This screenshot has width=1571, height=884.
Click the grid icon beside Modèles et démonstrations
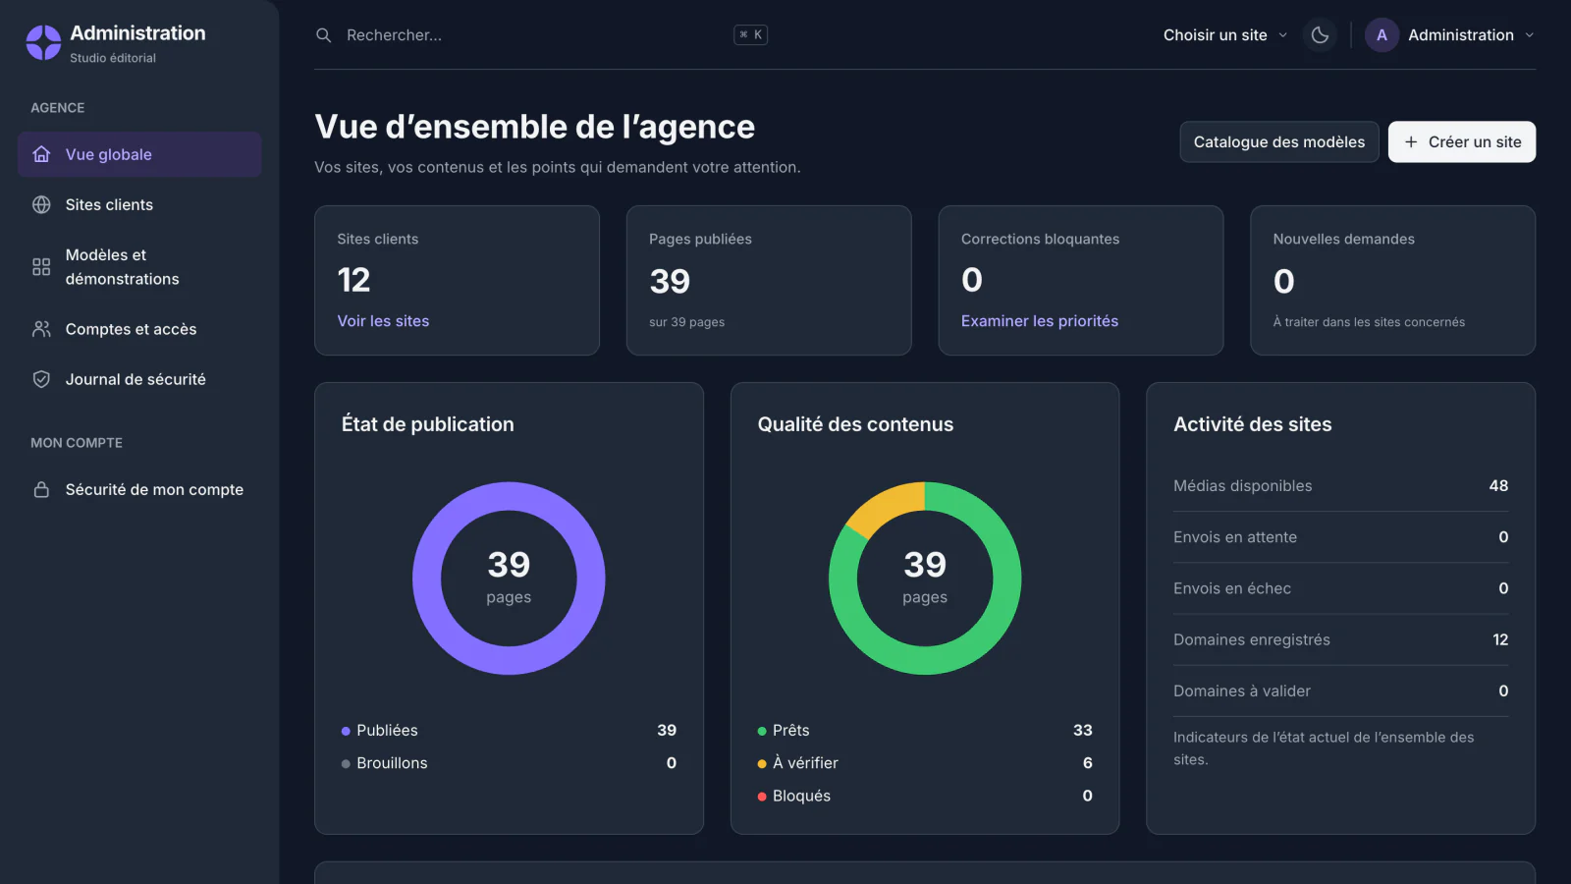(x=41, y=267)
